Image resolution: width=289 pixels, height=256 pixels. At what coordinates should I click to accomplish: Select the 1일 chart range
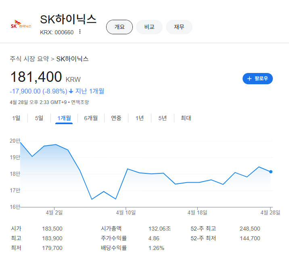[16, 118]
